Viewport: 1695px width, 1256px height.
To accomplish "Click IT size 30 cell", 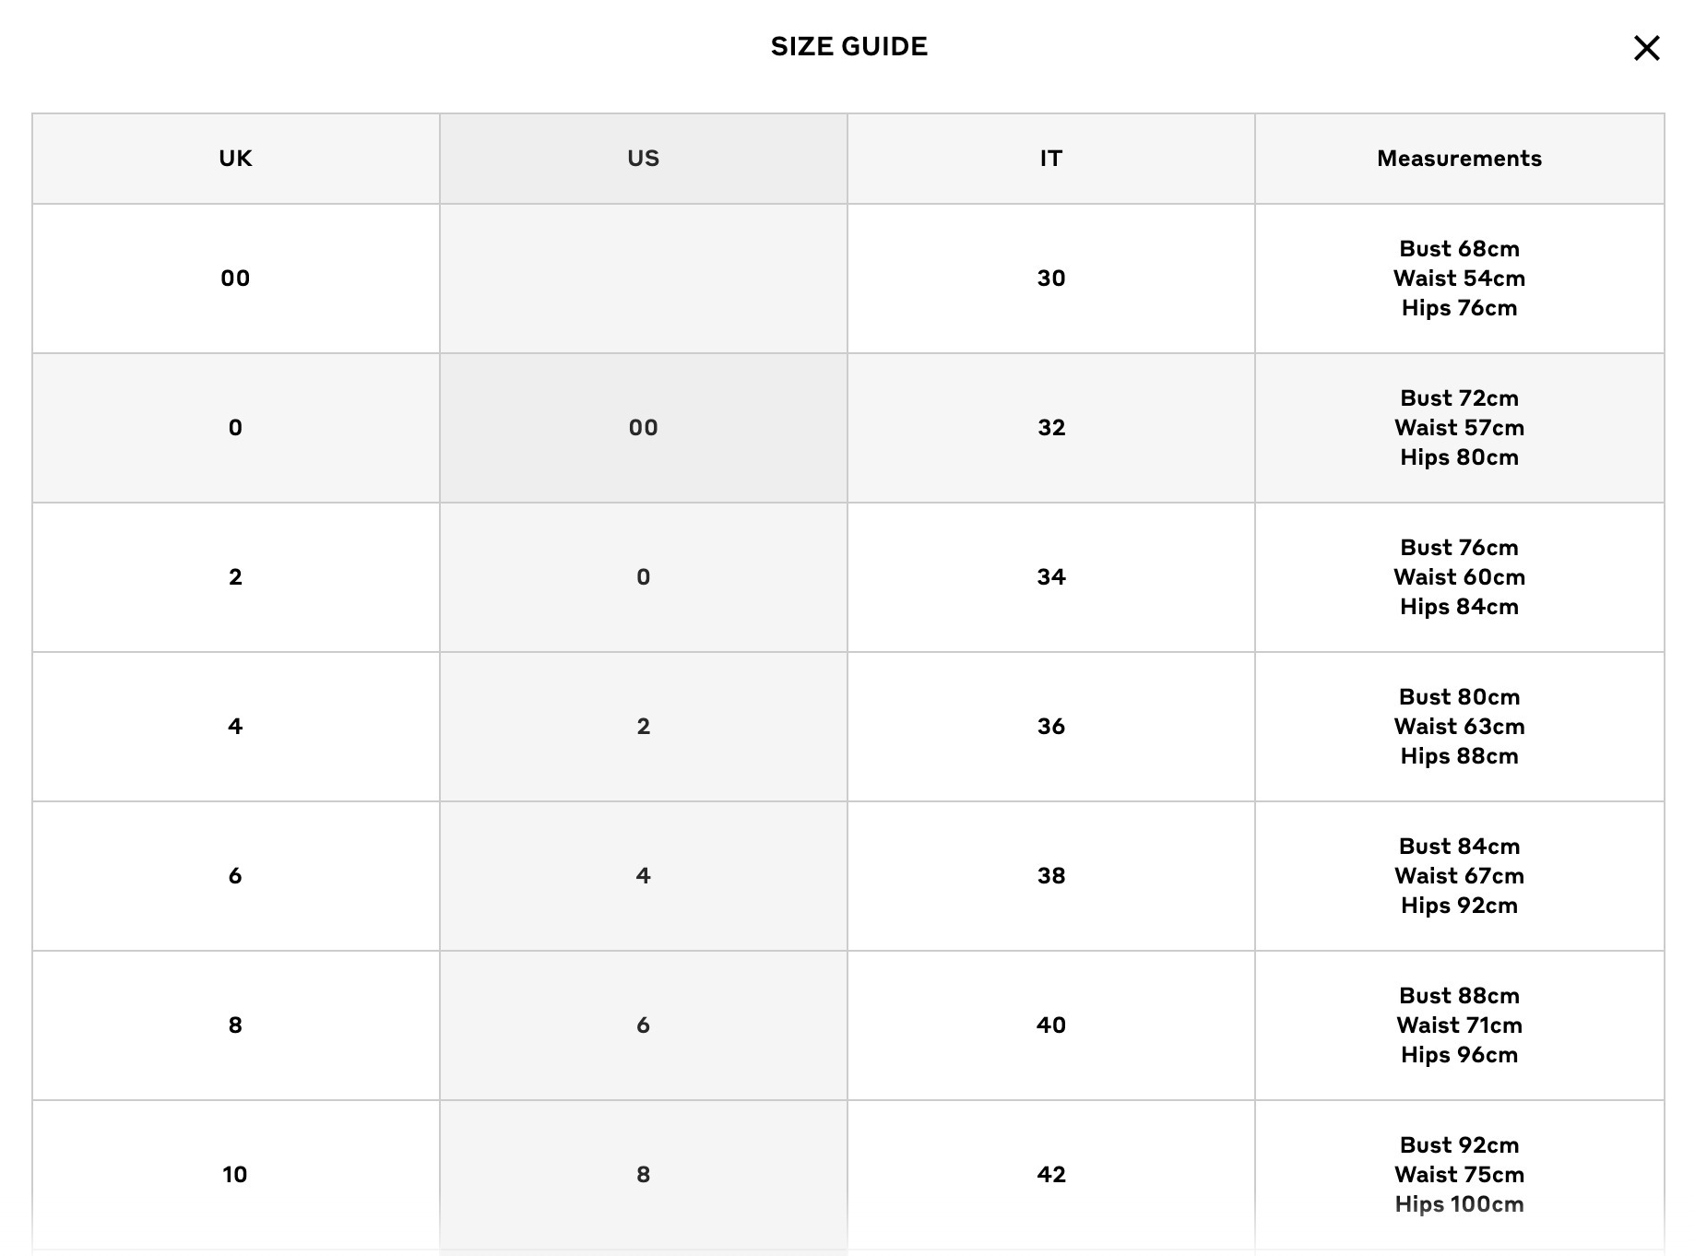I will 1051,278.
